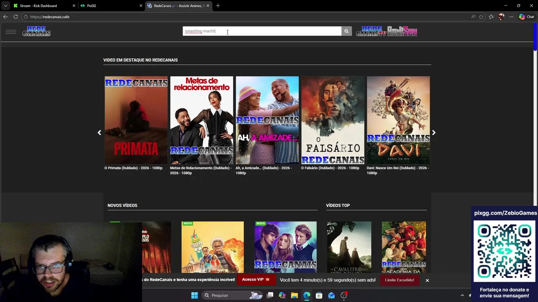Open 'Metas de Relacionamento (Dublado)' title link
This screenshot has width=538, height=302.
click(x=200, y=170)
